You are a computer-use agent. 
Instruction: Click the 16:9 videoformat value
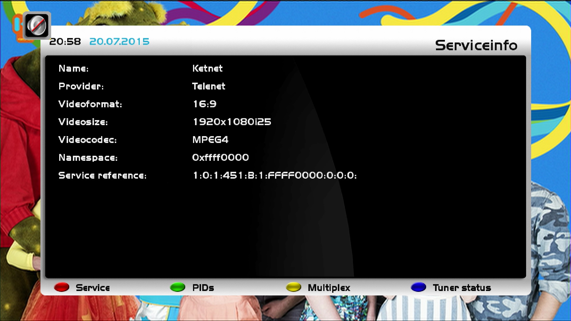[205, 104]
